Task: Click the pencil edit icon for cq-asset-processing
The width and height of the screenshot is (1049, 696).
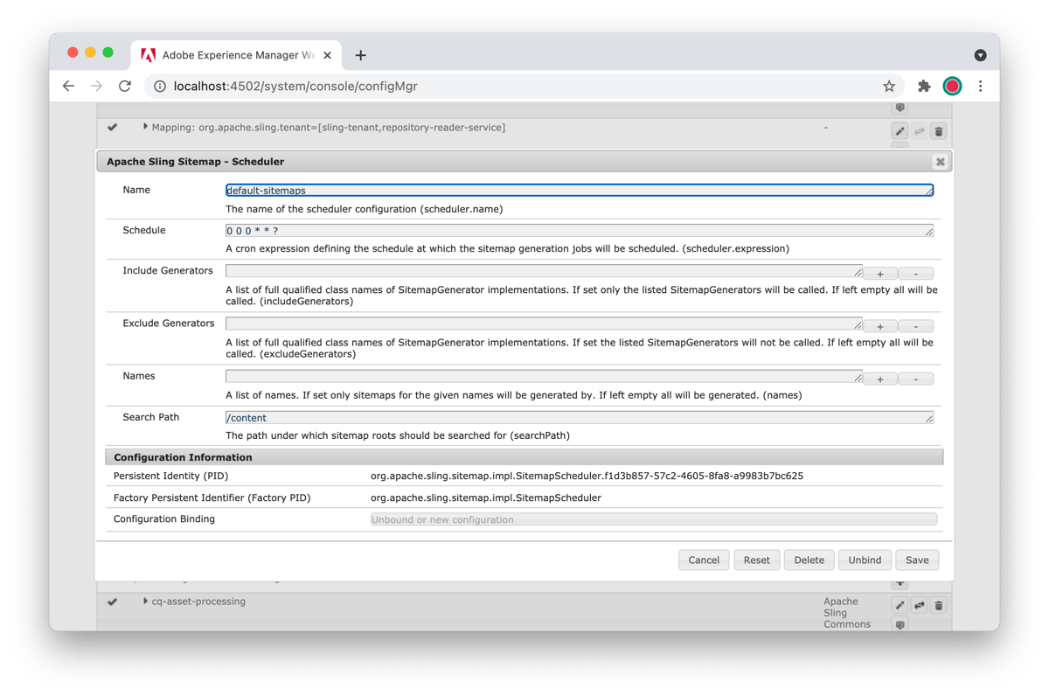Action: [x=900, y=604]
